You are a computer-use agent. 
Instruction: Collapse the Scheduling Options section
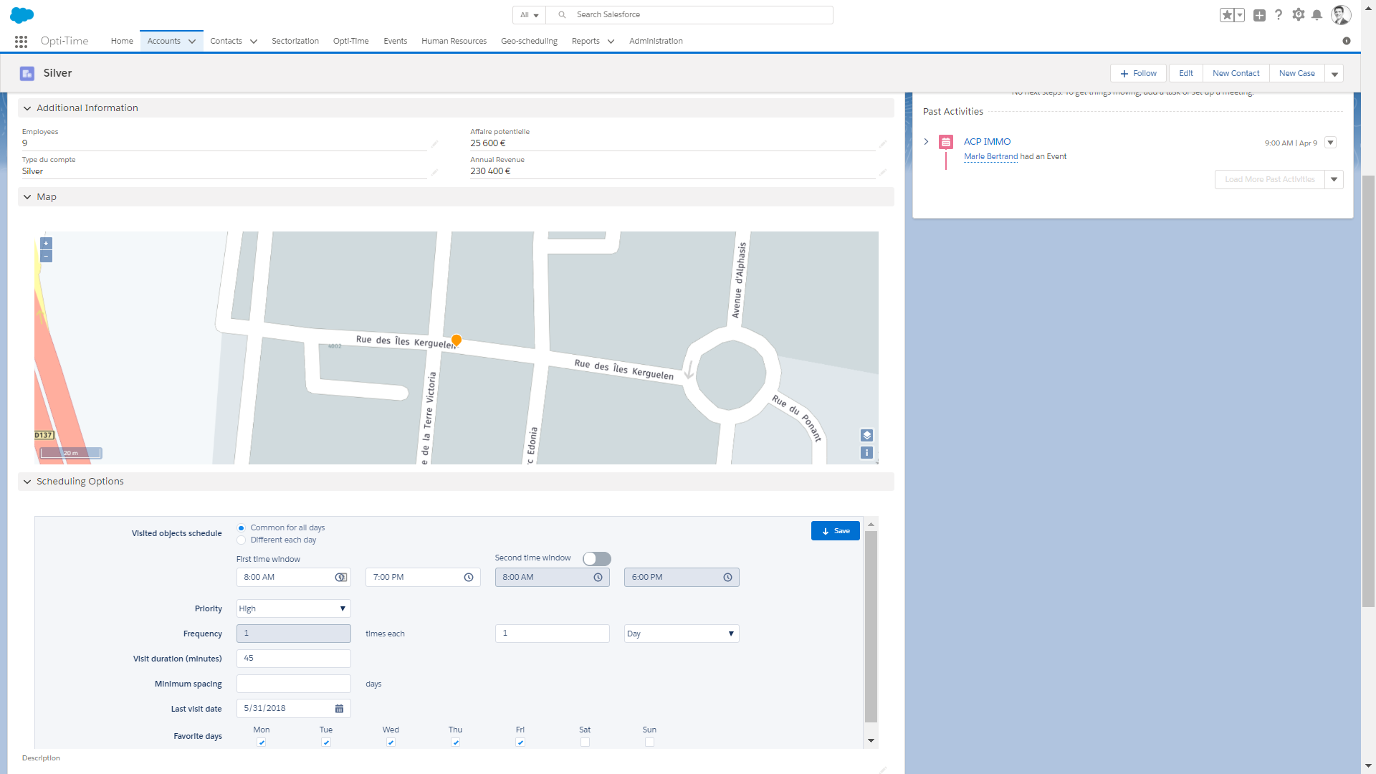(x=27, y=482)
